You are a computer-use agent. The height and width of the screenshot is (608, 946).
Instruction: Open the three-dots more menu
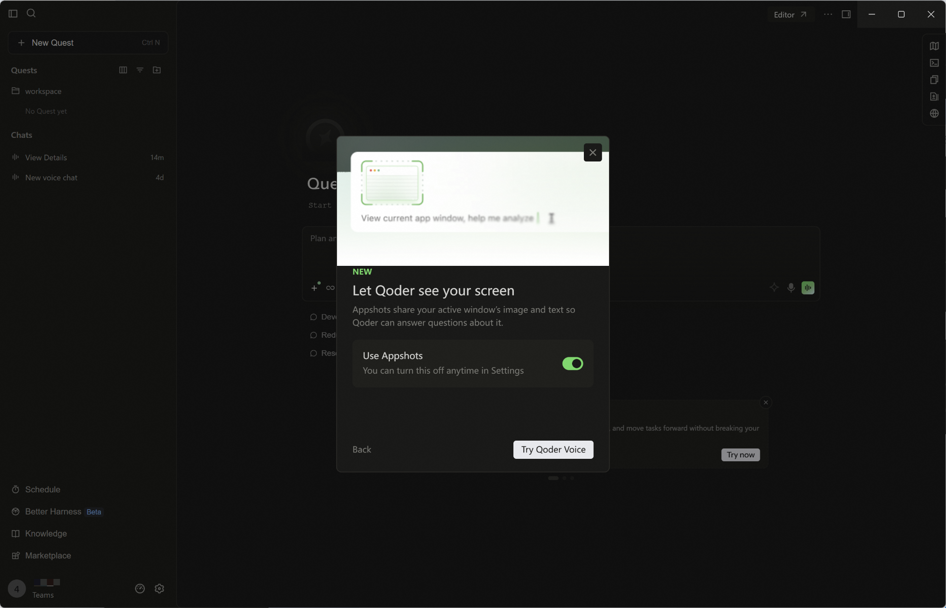(828, 14)
